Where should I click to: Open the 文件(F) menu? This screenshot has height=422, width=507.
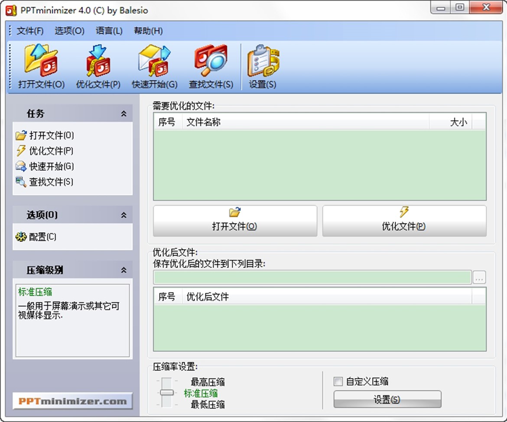click(x=29, y=31)
